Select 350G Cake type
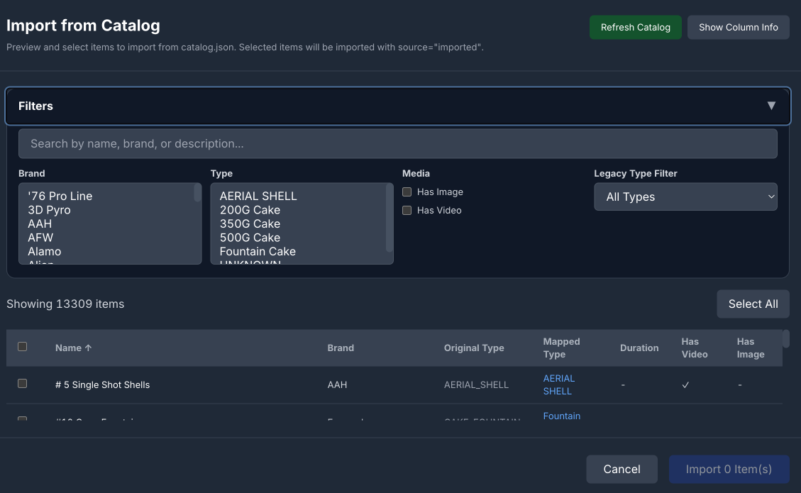 click(250, 223)
